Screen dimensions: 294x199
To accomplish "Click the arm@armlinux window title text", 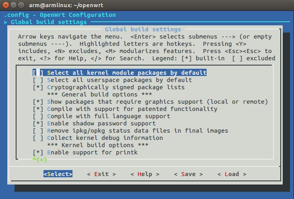I will pyautogui.click(x=66, y=5).
